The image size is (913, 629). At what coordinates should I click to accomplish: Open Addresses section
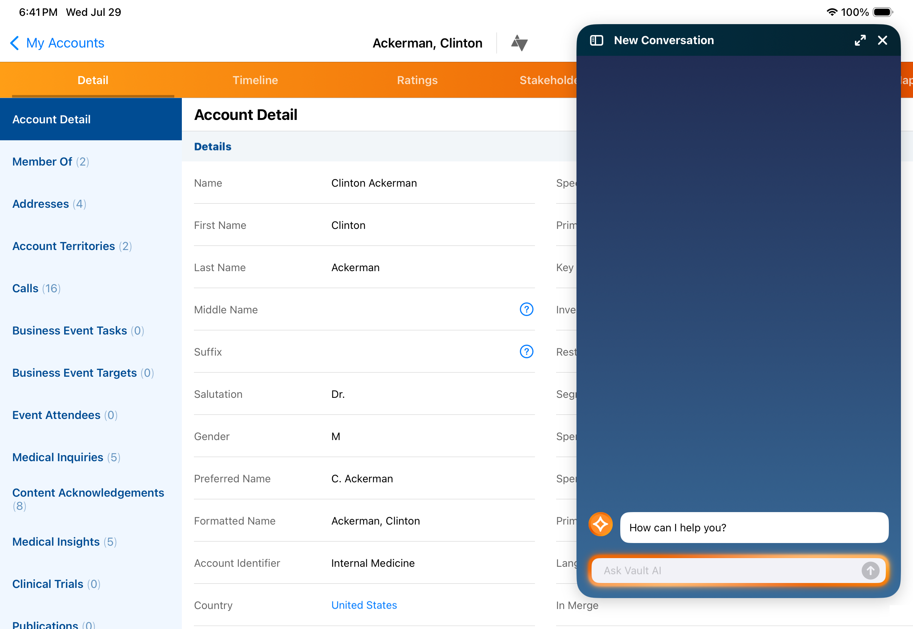91,204
